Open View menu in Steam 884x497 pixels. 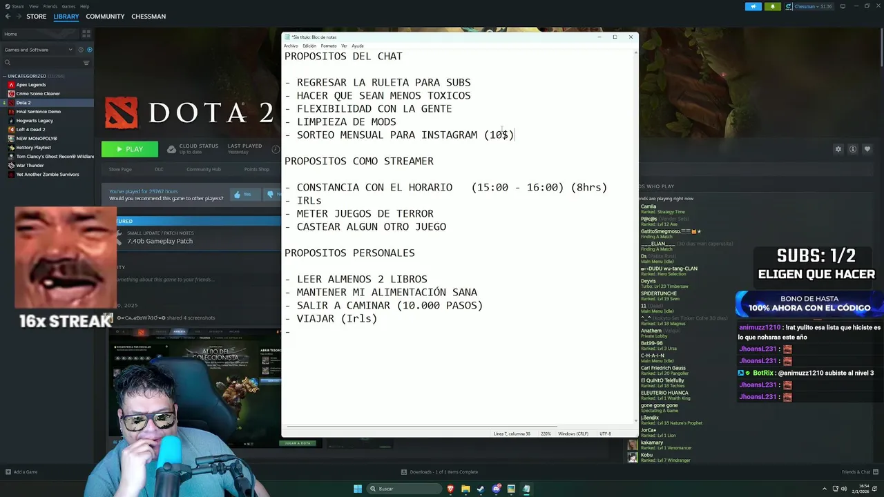pos(33,6)
